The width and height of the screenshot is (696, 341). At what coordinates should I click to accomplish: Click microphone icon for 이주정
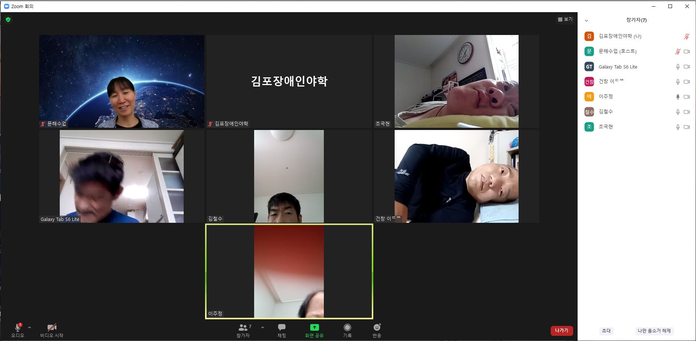point(678,97)
